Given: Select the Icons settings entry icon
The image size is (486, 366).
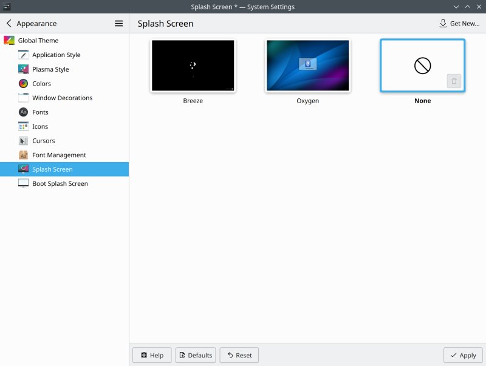Looking at the screenshot, I should 23,126.
